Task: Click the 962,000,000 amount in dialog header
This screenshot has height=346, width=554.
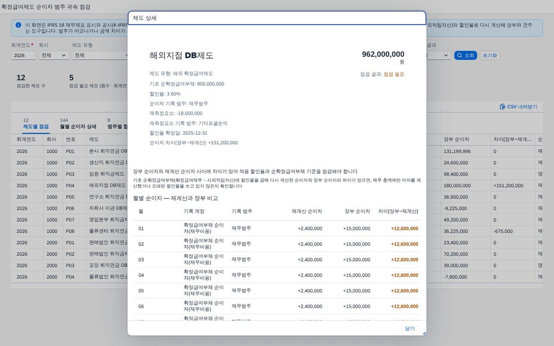Action: coord(383,54)
